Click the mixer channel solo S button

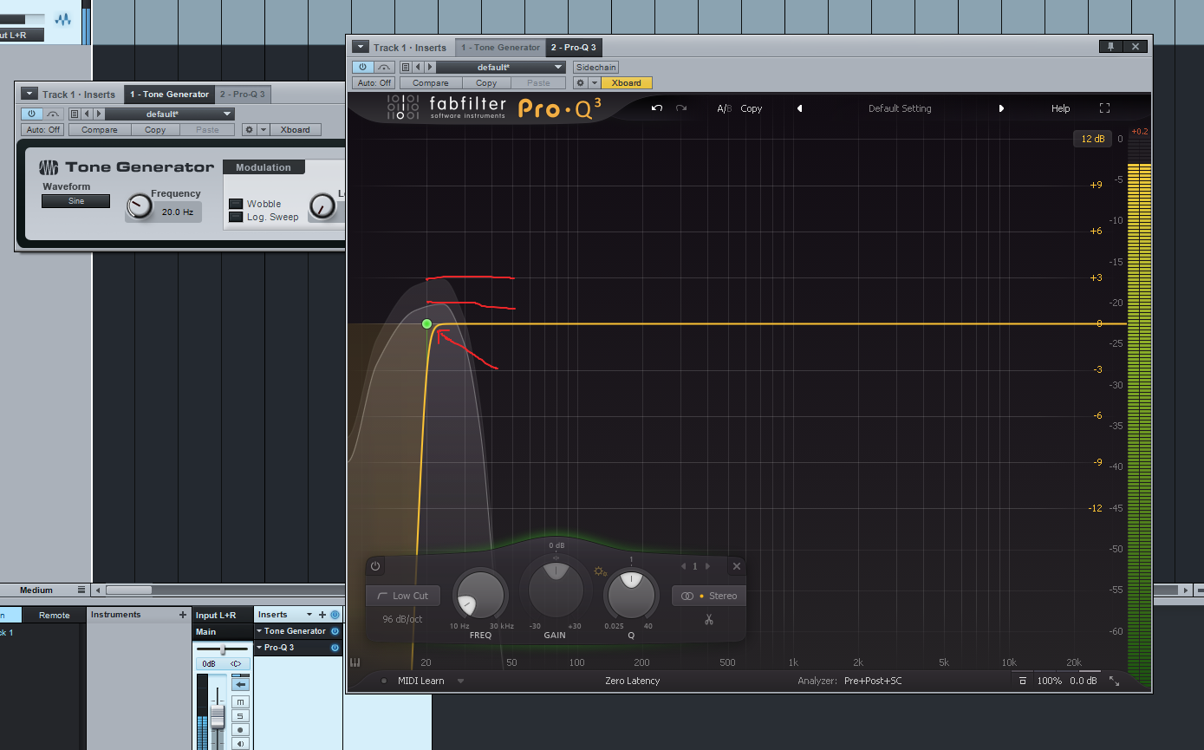(x=240, y=715)
